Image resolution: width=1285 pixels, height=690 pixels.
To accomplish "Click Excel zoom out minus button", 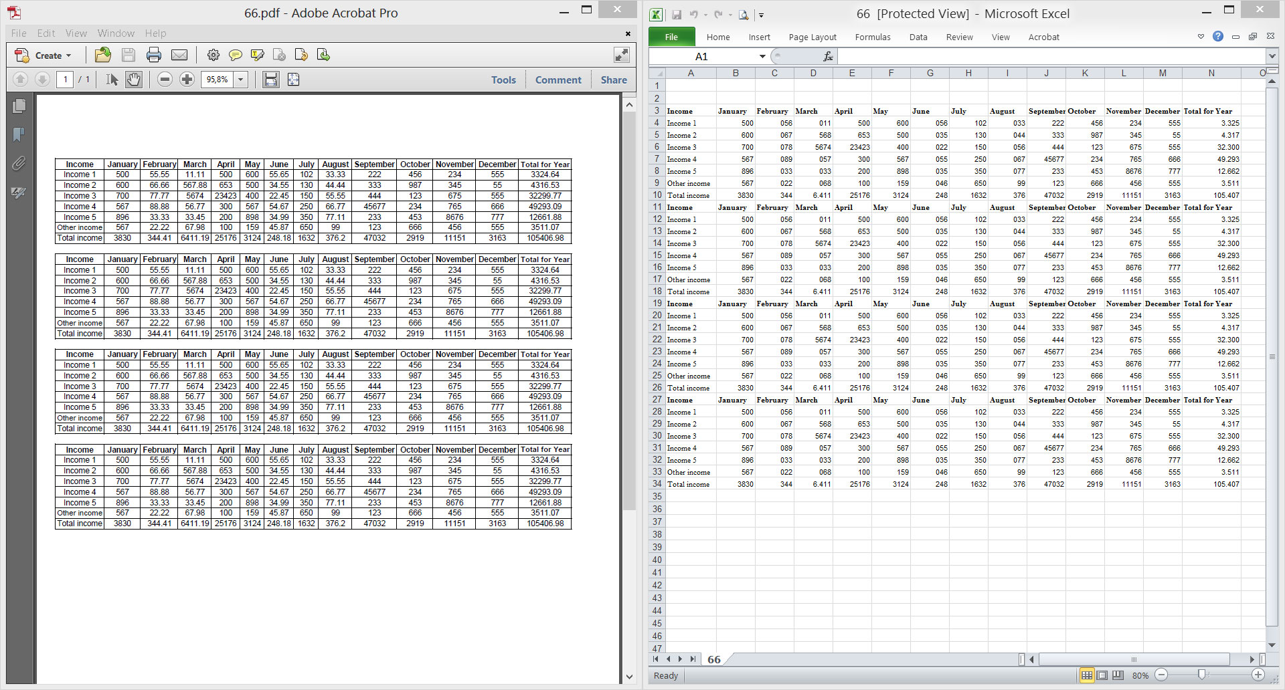I will tap(1162, 675).
